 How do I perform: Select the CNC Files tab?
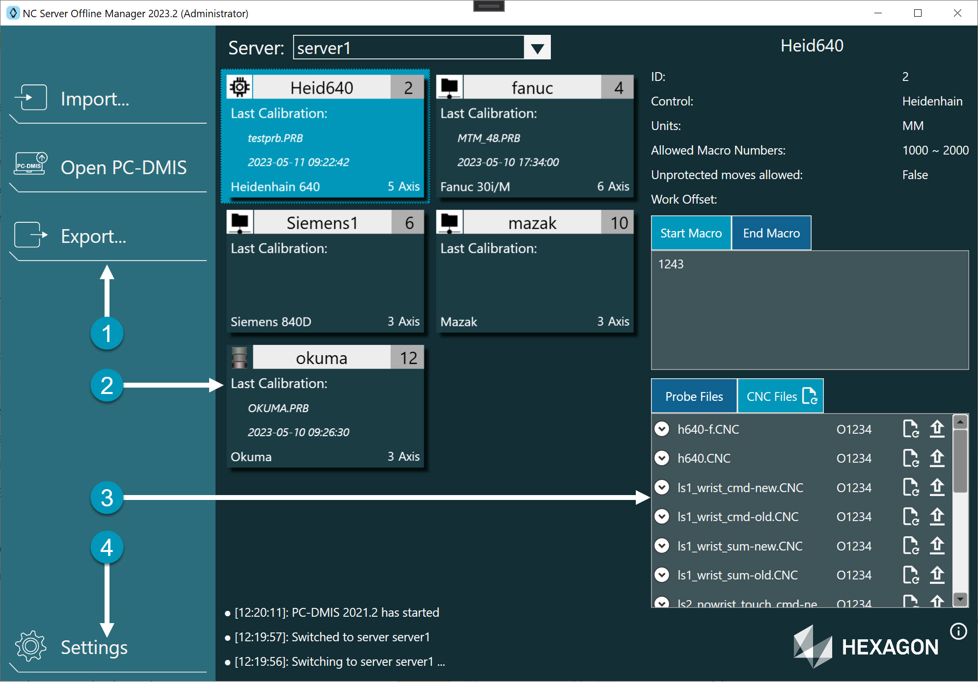[780, 396]
